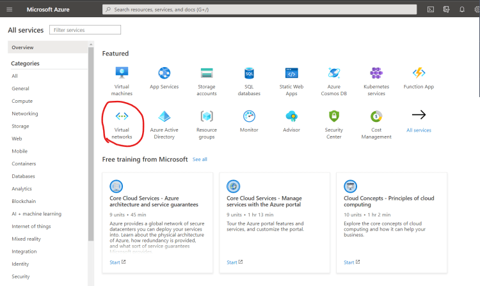Select the Blockchain category
This screenshot has height=286, width=480.
point(24,201)
